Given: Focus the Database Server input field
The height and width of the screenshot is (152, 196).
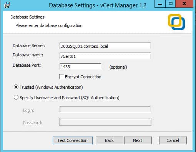Looking at the screenshot, I should point(105,46).
